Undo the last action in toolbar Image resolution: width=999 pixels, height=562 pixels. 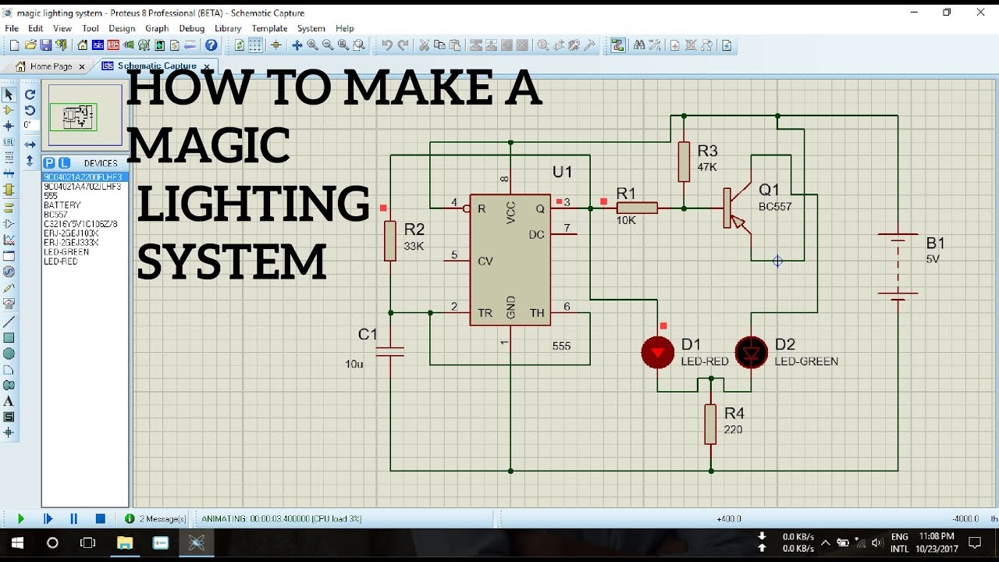click(386, 45)
